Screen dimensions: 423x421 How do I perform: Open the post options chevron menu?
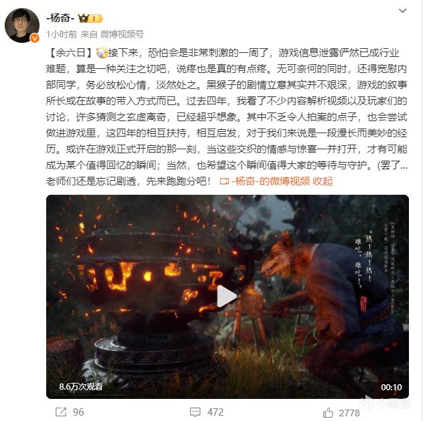coord(402,11)
